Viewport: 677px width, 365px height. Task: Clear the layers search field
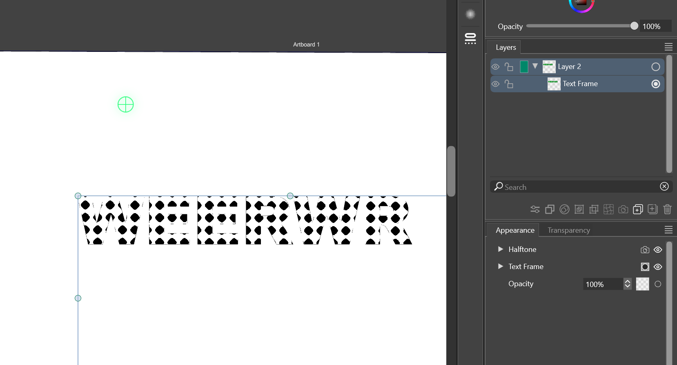coord(664,187)
